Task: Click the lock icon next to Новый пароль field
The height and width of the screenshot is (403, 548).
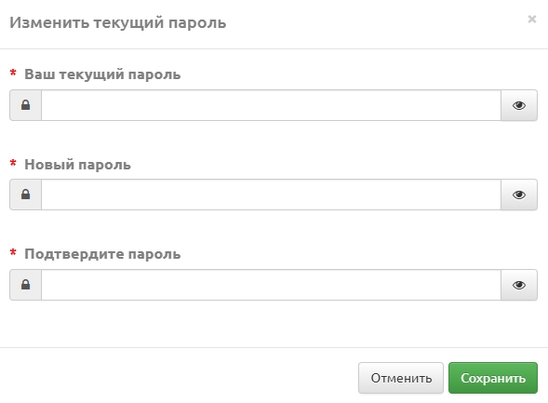Action: click(x=25, y=195)
